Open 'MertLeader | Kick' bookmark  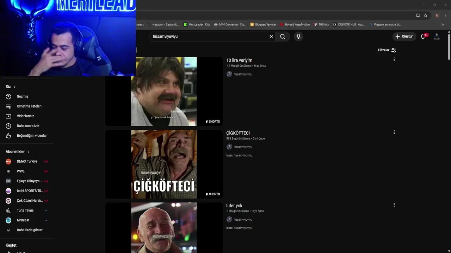(197, 25)
